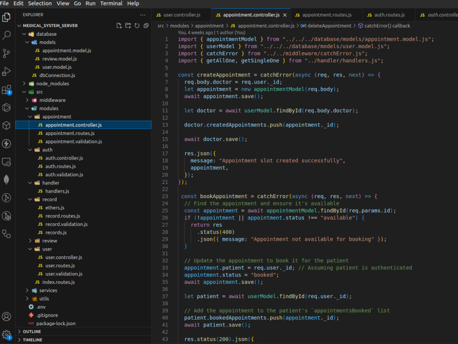
Task: Click the 'You, 4 weeks ago' author lens
Action: click(212, 33)
